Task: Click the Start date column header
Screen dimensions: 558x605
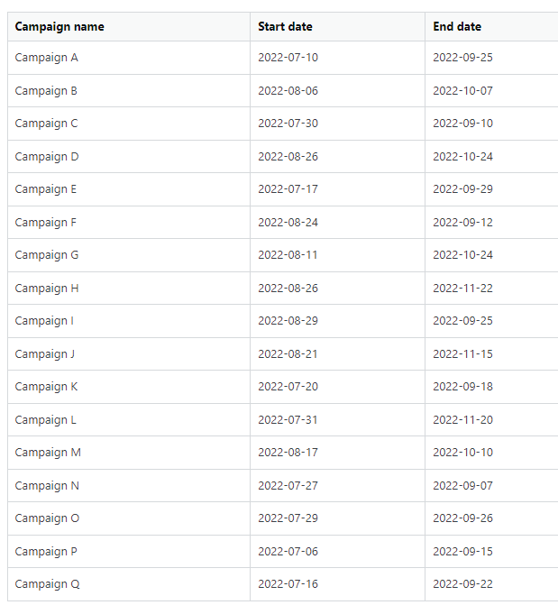Action: pyautogui.click(x=285, y=26)
